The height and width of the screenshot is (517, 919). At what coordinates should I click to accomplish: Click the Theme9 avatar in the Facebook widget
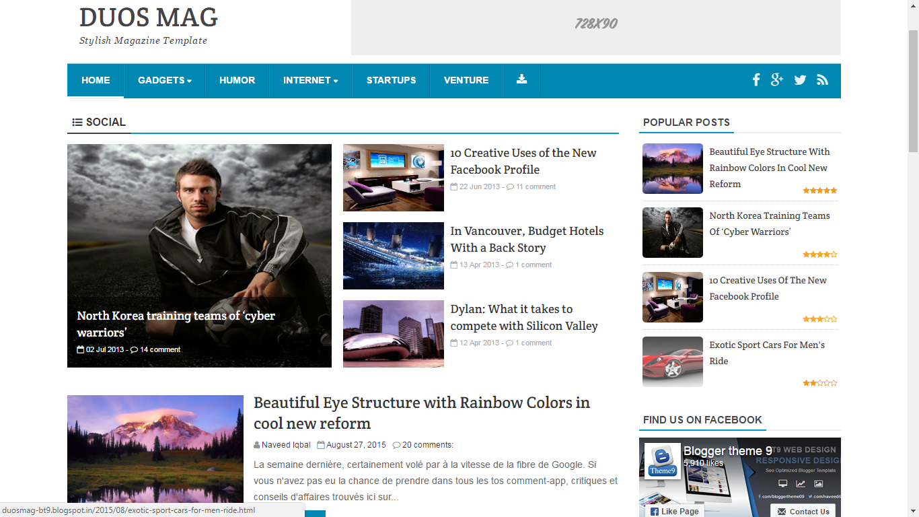(662, 461)
